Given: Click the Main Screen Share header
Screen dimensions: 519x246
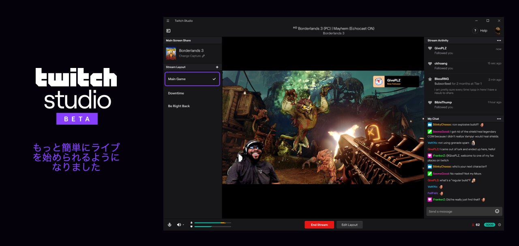Looking at the screenshot, I should click(178, 40).
